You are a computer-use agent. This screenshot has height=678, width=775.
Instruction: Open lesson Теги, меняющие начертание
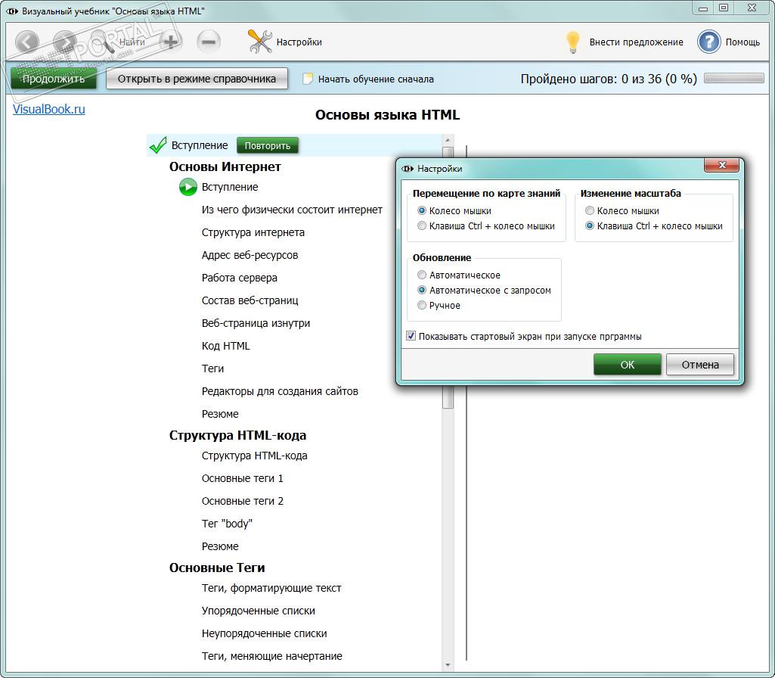point(272,656)
